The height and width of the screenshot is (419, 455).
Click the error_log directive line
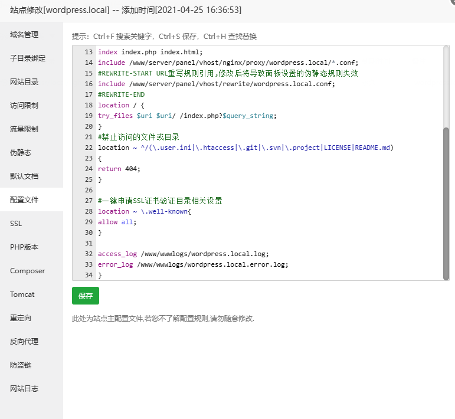[193, 264]
